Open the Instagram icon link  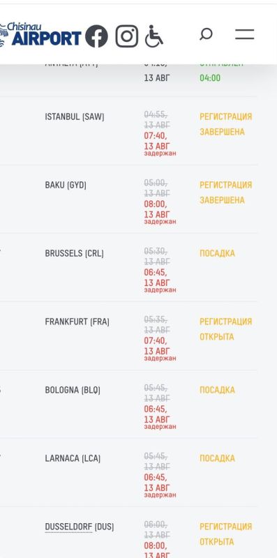pos(127,36)
